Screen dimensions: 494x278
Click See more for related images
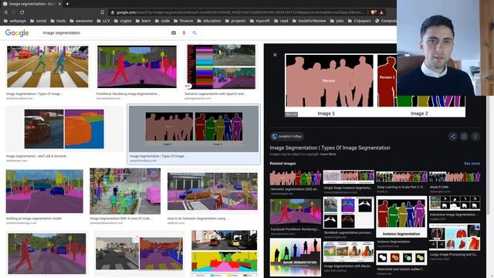click(x=472, y=164)
